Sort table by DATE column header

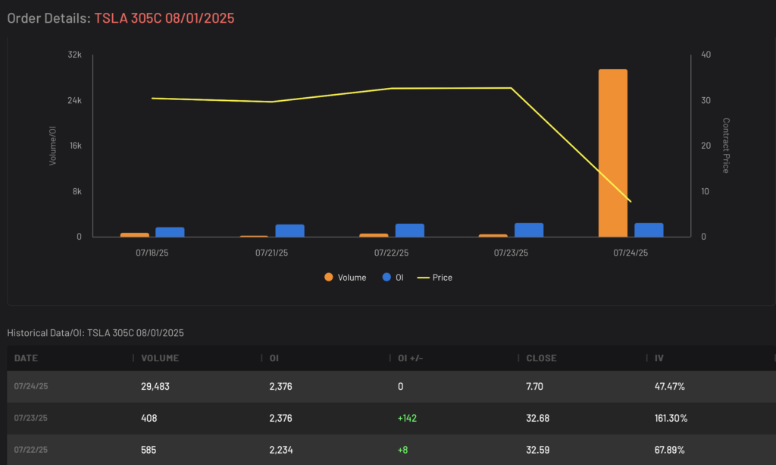26,358
